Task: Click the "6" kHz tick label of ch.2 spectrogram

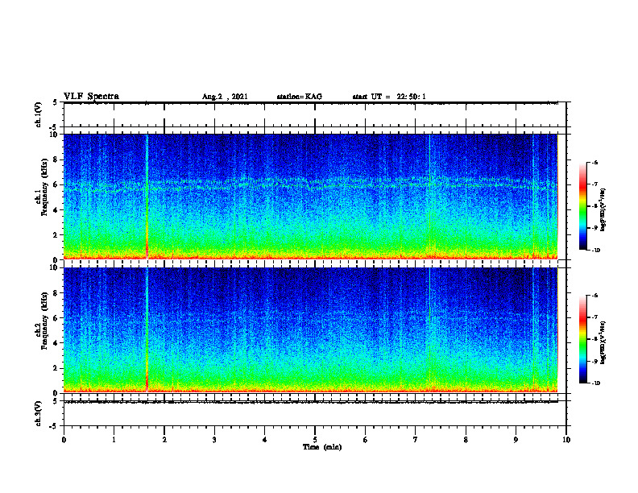Action: [x=56, y=318]
